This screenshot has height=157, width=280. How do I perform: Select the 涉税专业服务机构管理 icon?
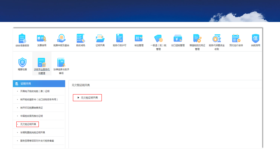tap(42, 62)
